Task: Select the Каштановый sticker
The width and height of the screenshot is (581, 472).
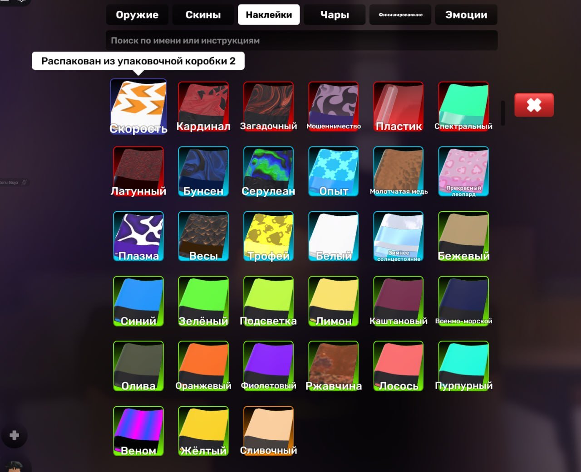Action: [x=399, y=301]
